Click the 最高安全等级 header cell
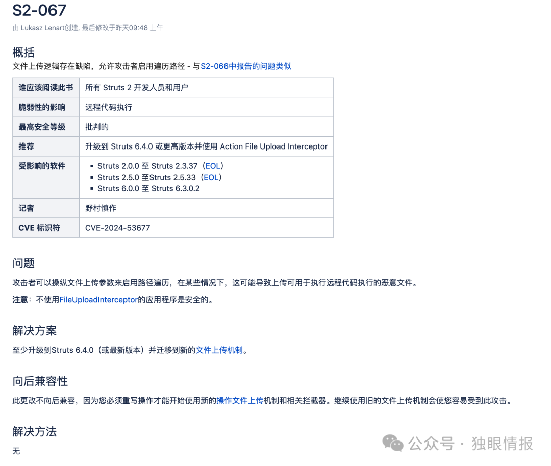The width and height of the screenshot is (551, 466). point(46,127)
